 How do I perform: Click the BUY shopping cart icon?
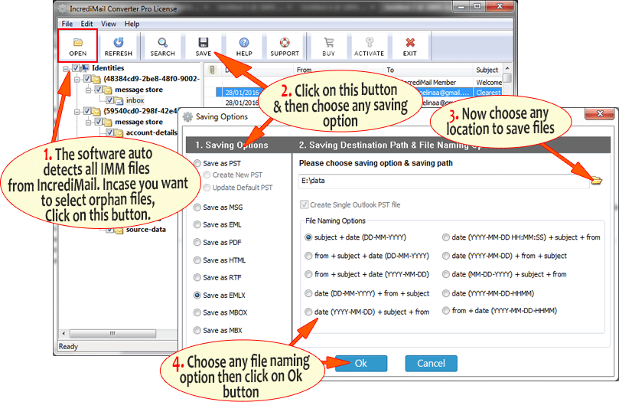pos(328,42)
